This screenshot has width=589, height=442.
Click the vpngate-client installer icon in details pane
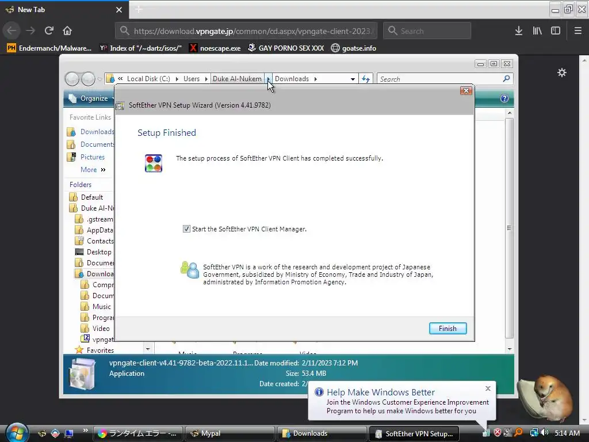[82, 373]
